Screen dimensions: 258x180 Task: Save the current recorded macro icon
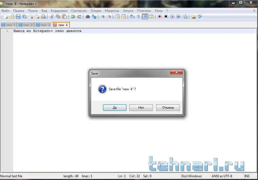point(185,17)
